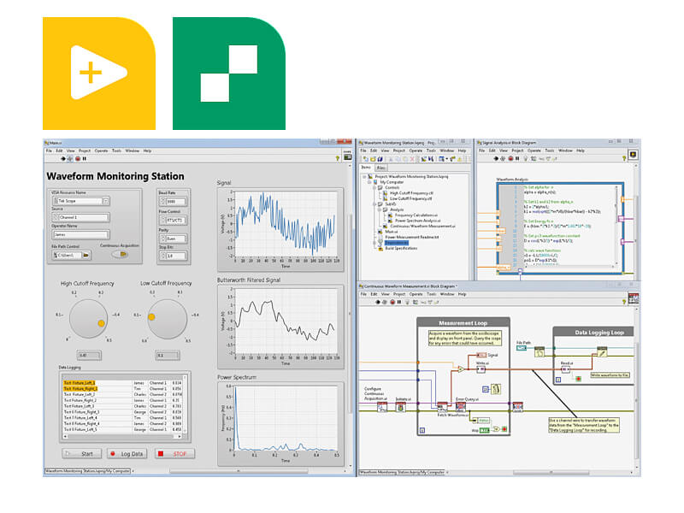Click Configure Continuous Acquisition subVI node
Screen dimensions: 684x513
pyautogui.click(x=382, y=407)
